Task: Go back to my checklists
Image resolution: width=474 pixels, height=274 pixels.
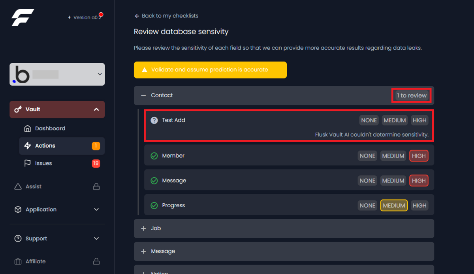Action: click(166, 16)
